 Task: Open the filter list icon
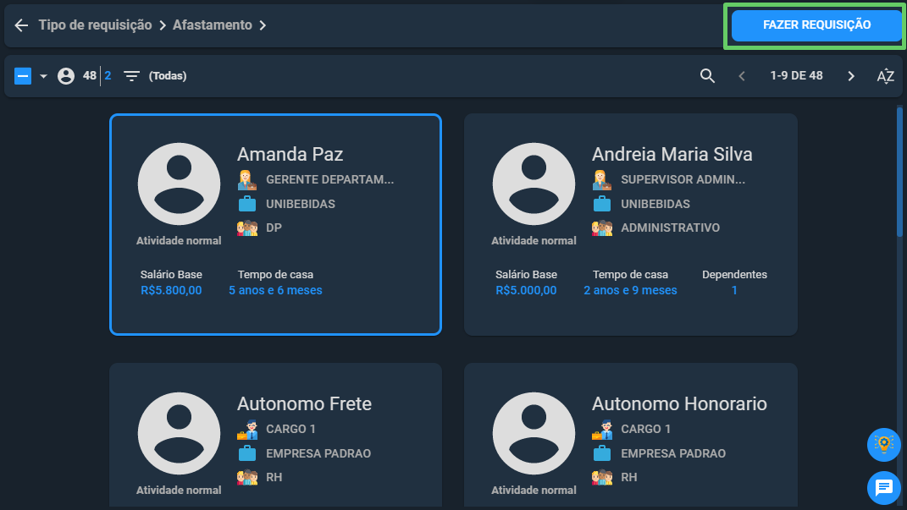pyautogui.click(x=132, y=75)
